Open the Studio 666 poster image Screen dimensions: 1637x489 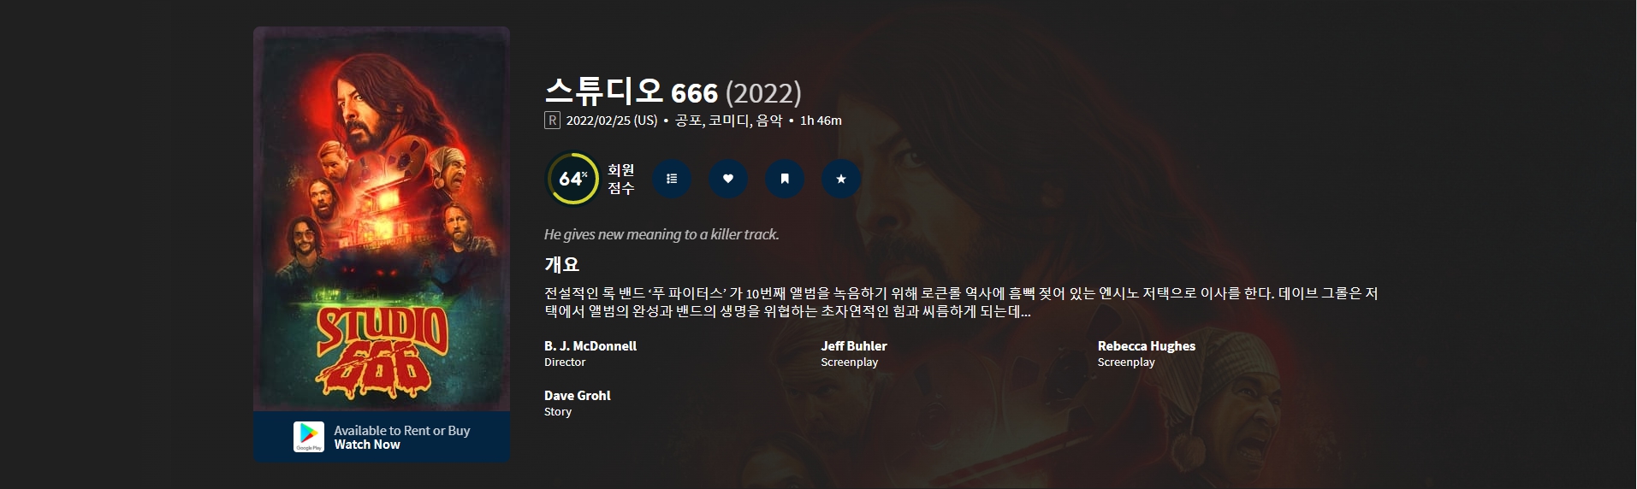point(382,219)
